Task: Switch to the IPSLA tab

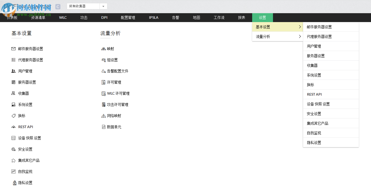Action: (x=154, y=18)
